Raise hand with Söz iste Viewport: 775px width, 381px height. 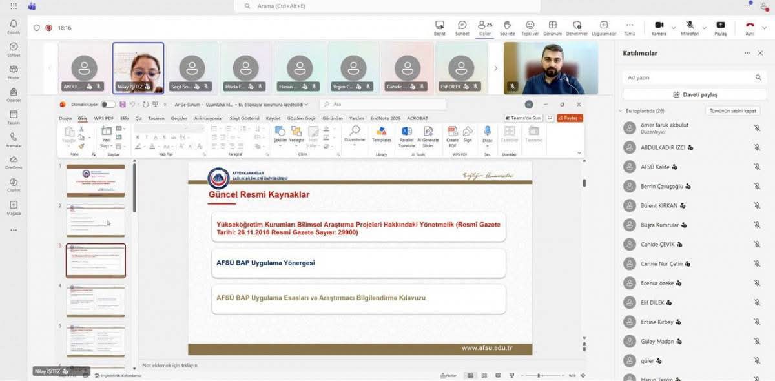pos(508,27)
